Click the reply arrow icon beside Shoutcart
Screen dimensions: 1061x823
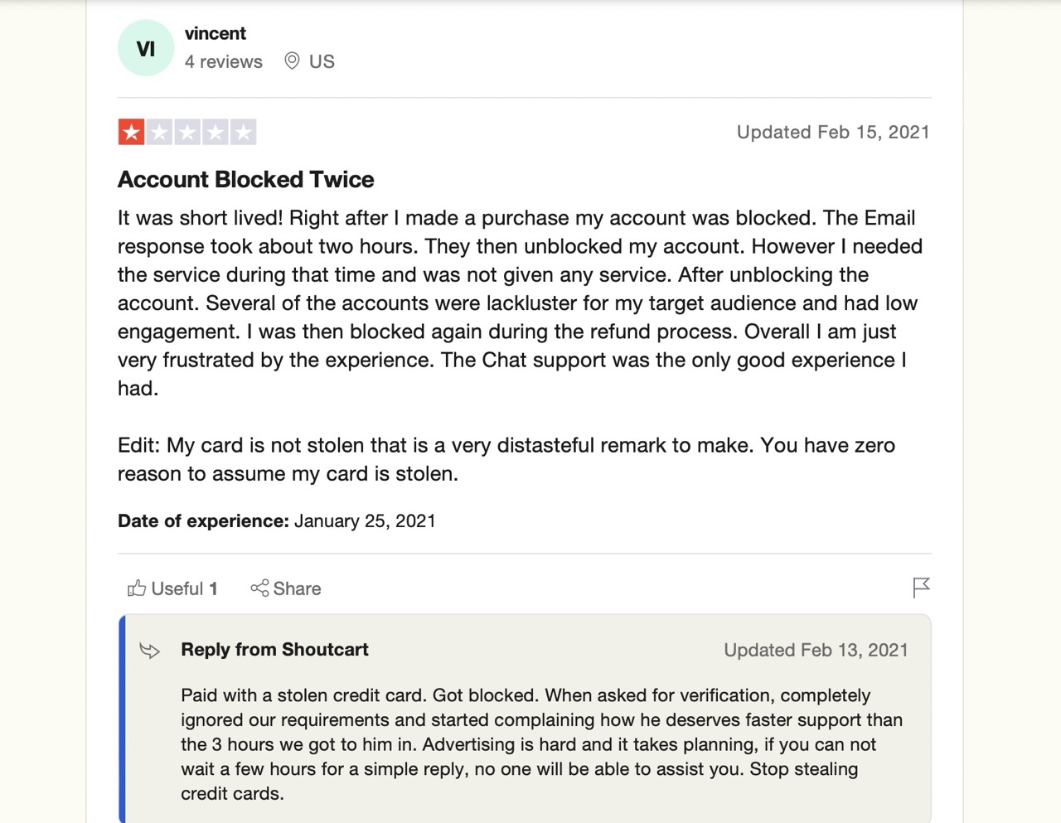pyautogui.click(x=150, y=651)
